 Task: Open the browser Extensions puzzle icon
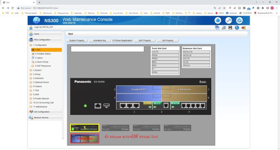[x=263, y=8]
